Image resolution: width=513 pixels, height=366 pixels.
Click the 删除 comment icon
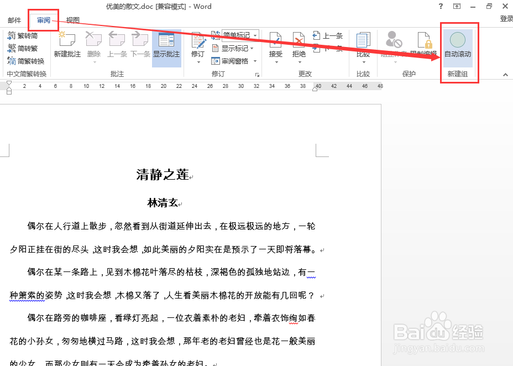pos(93,39)
